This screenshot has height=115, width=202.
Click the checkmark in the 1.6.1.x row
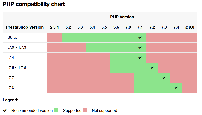140,37
